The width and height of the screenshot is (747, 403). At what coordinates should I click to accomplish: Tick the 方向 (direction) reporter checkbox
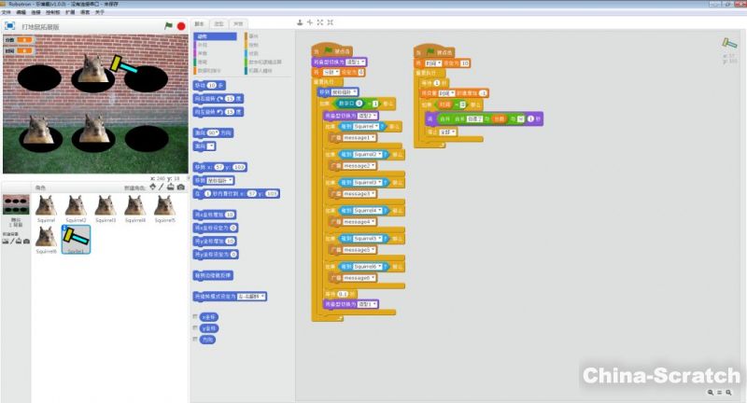[x=194, y=340]
